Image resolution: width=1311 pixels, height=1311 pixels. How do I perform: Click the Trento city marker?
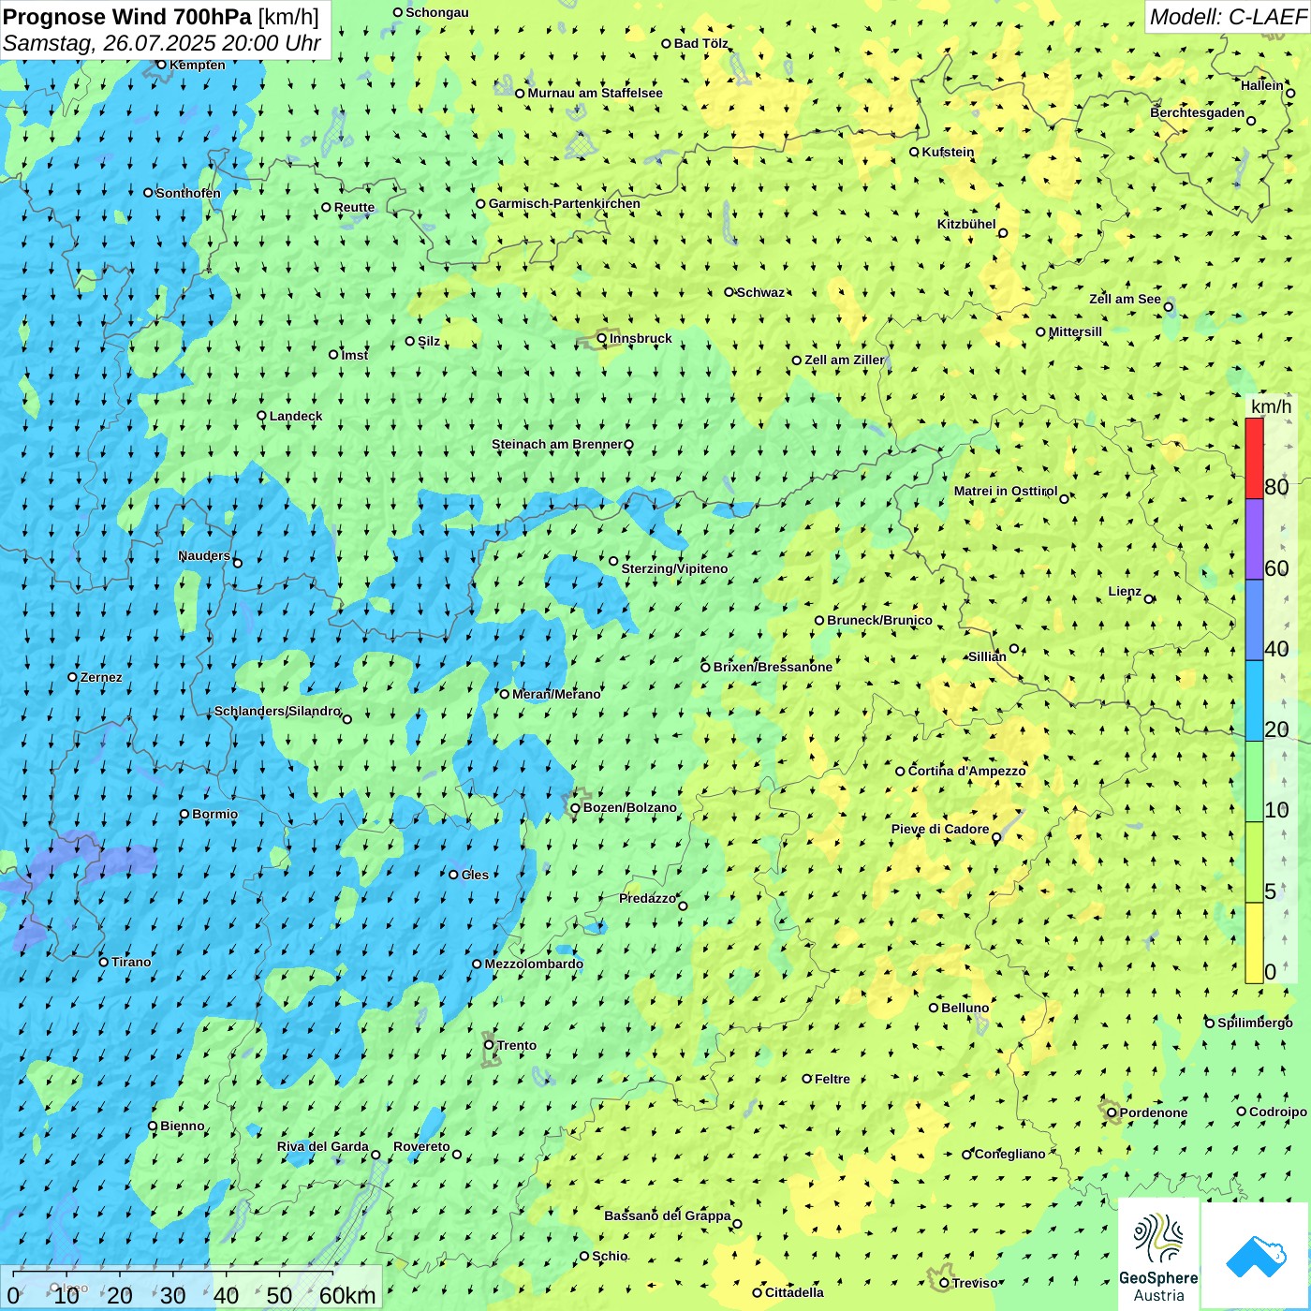pos(489,1045)
